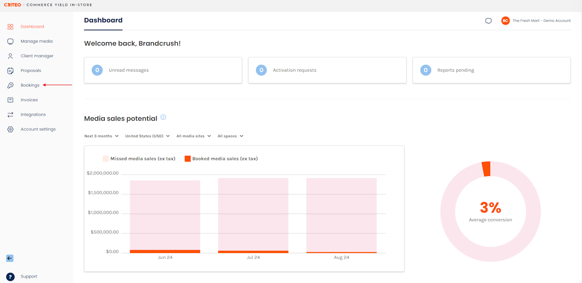Click the Invoices icon in sidebar
This screenshot has height=283, width=582.
point(10,100)
